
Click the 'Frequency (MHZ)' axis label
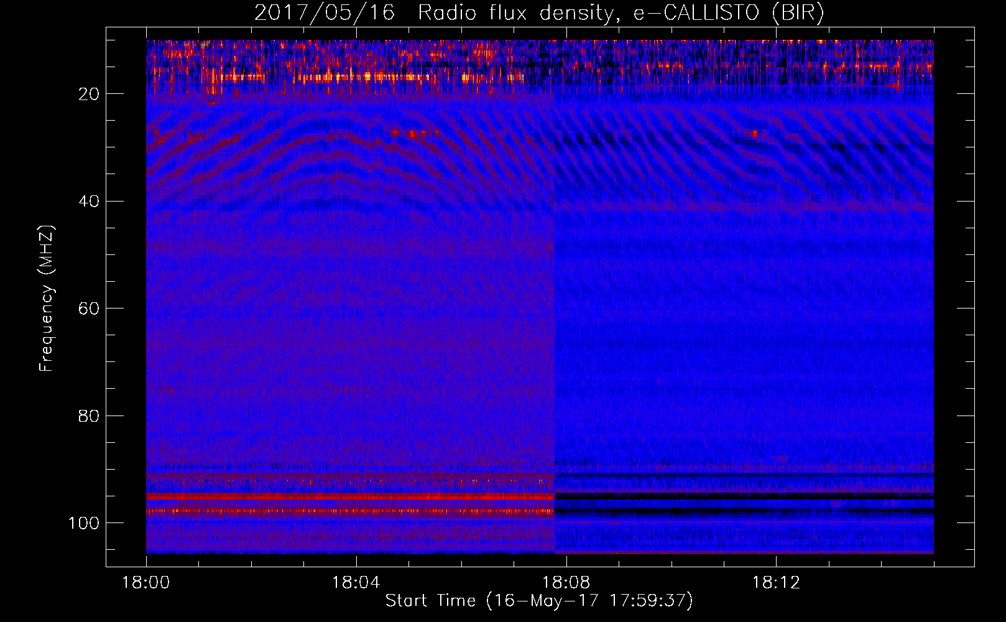tap(47, 299)
